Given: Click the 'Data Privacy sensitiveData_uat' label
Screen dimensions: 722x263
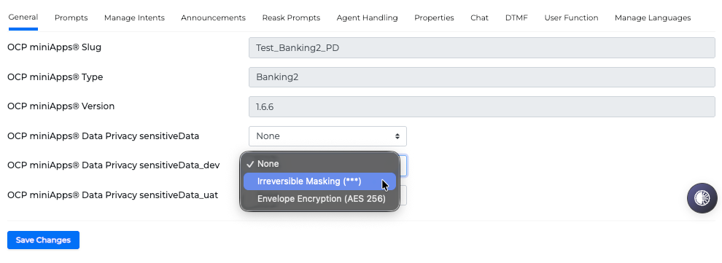Looking at the screenshot, I should pyautogui.click(x=113, y=195).
